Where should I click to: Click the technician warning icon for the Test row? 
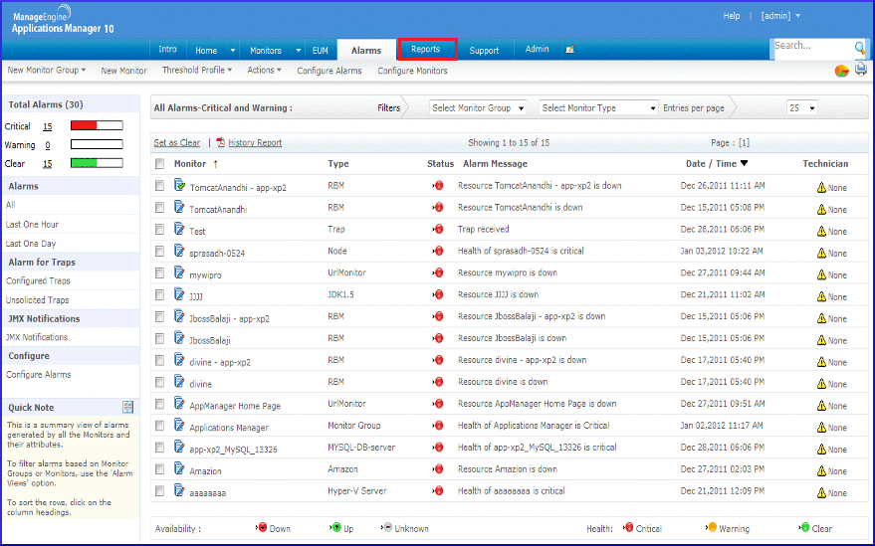821,231
